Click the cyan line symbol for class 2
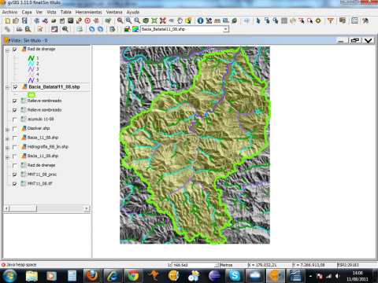This screenshot has height=283, width=378. point(31,64)
